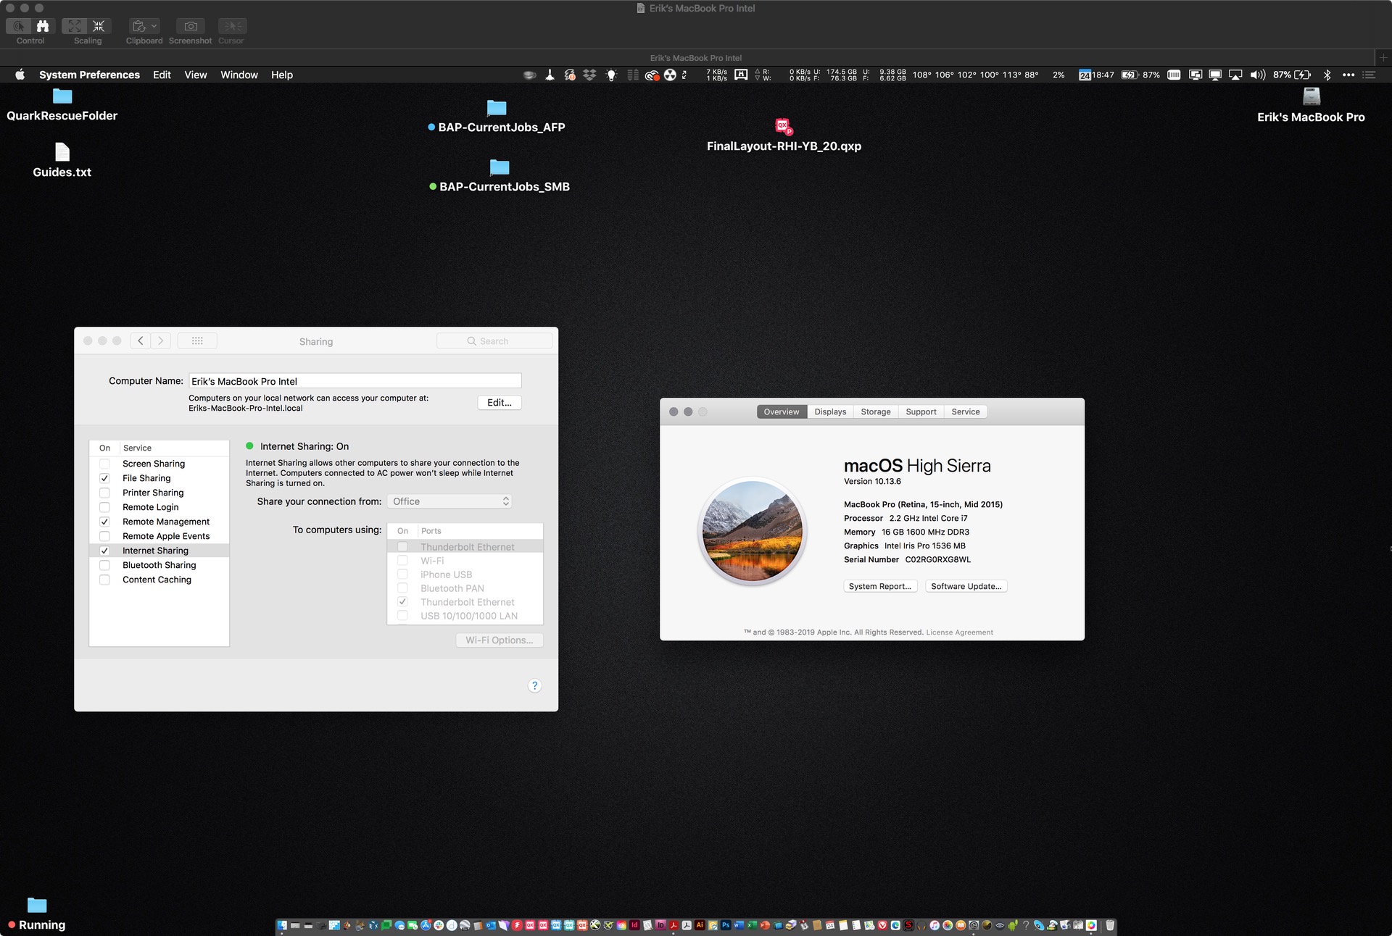Switch to Support tab in About window
The width and height of the screenshot is (1392, 936).
click(x=921, y=411)
